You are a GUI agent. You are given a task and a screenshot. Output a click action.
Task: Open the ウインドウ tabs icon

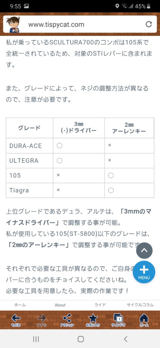(119, 320)
